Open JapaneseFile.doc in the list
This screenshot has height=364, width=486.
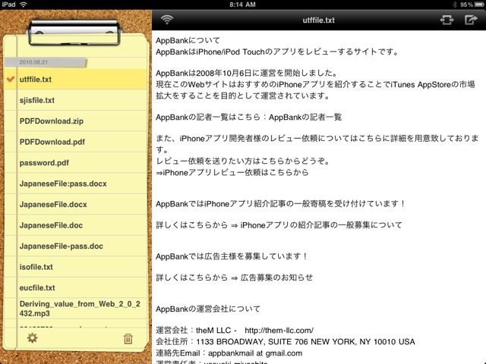pos(75,225)
